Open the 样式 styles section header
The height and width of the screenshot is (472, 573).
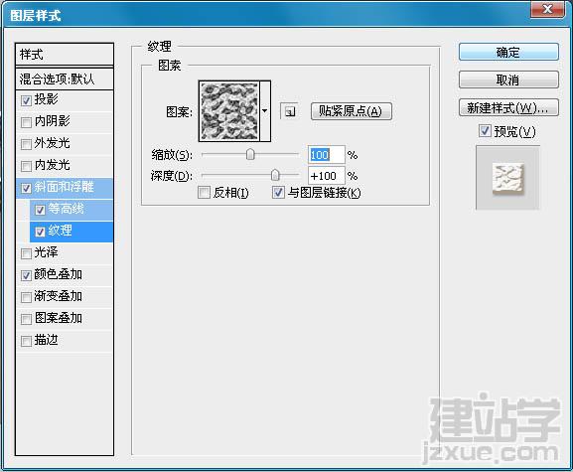(x=65, y=55)
